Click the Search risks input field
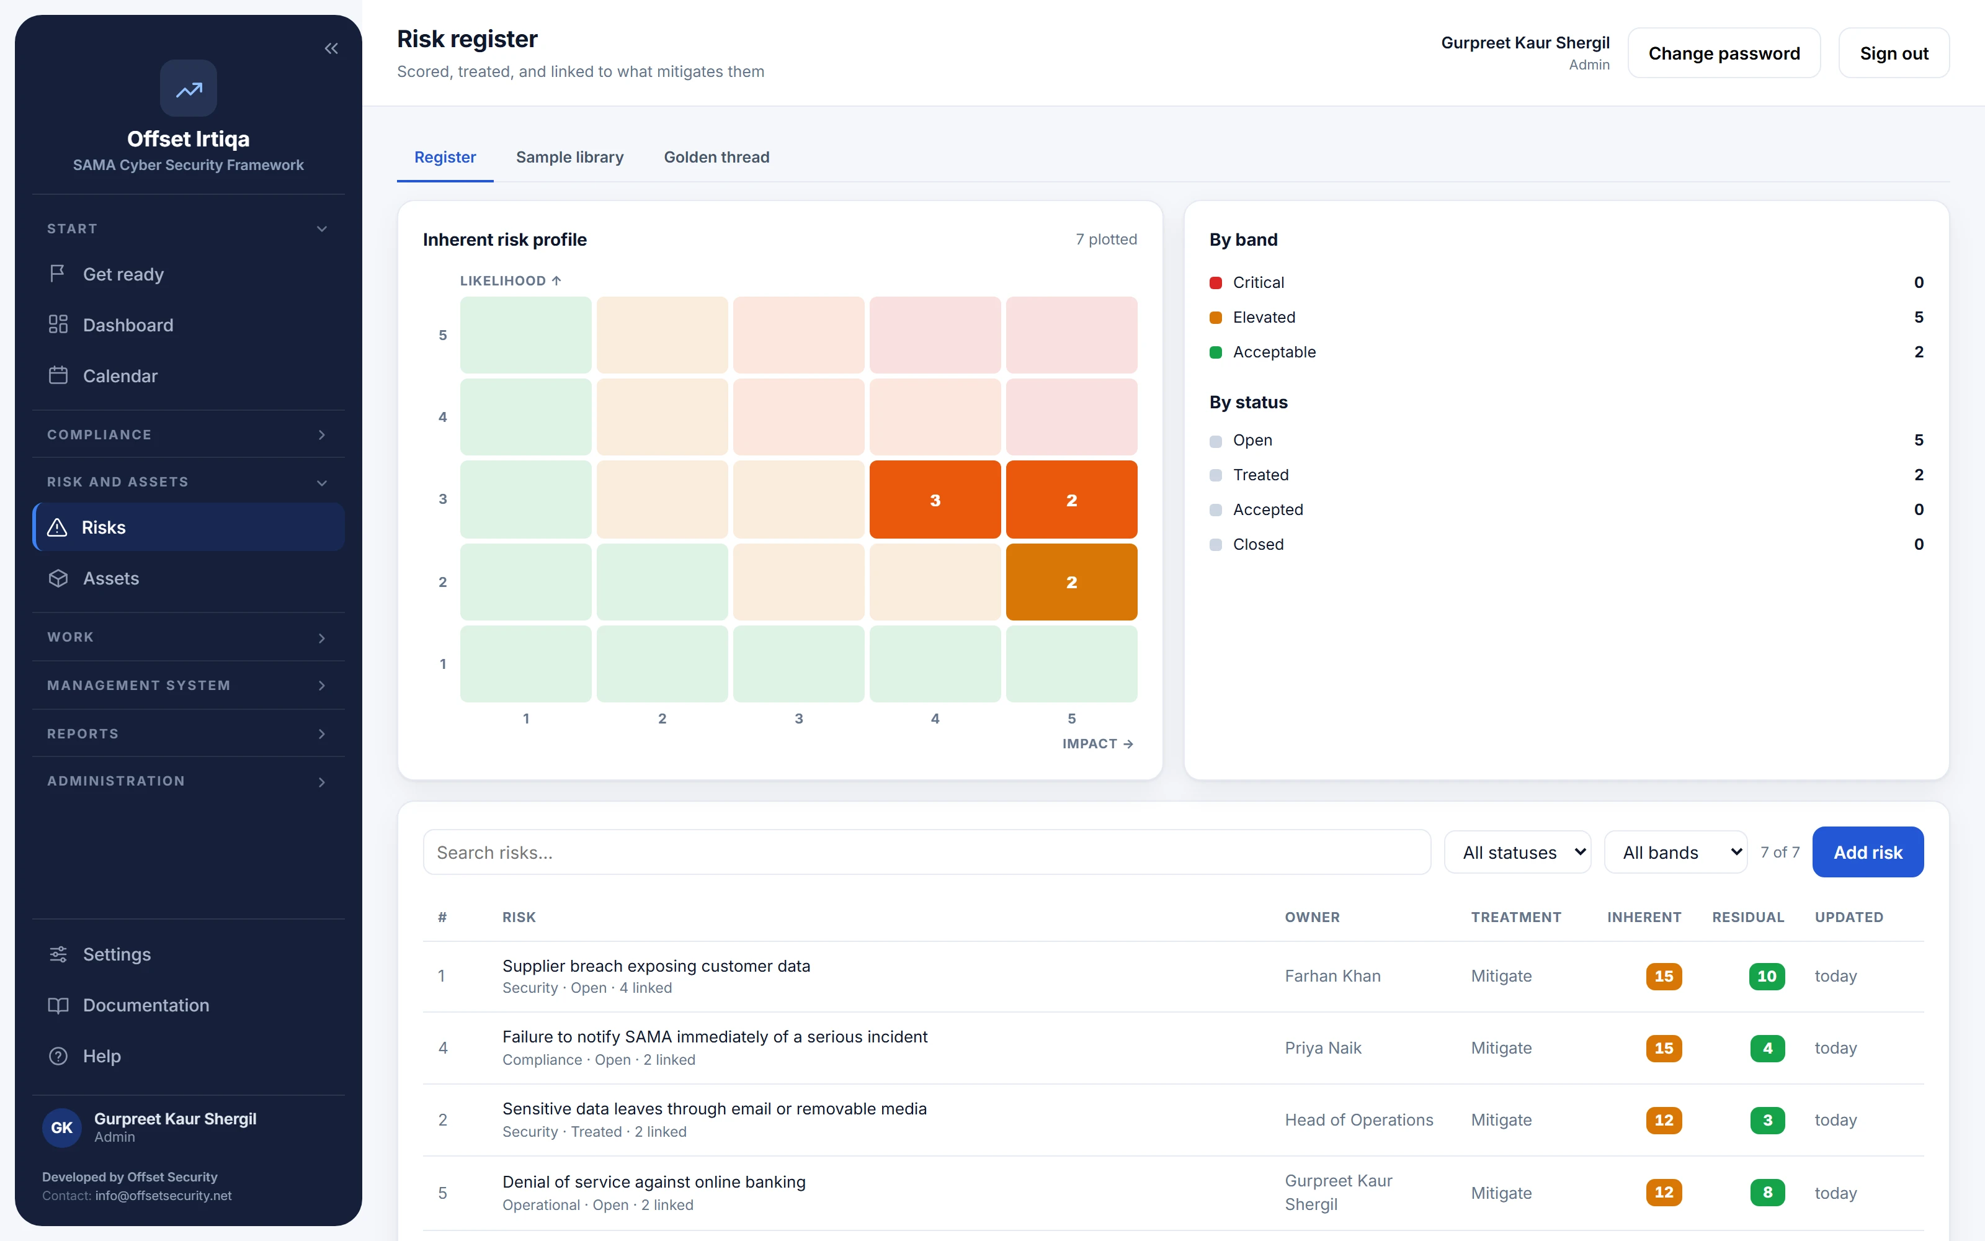 click(x=927, y=852)
